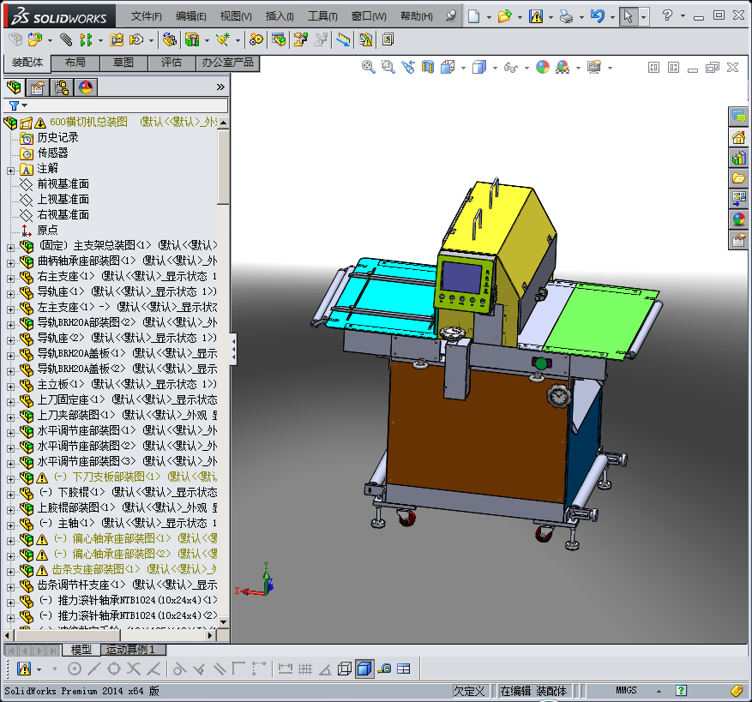Open the FeatureManager design tree tab icon
Screen dimensions: 752x702
pyautogui.click(x=14, y=87)
